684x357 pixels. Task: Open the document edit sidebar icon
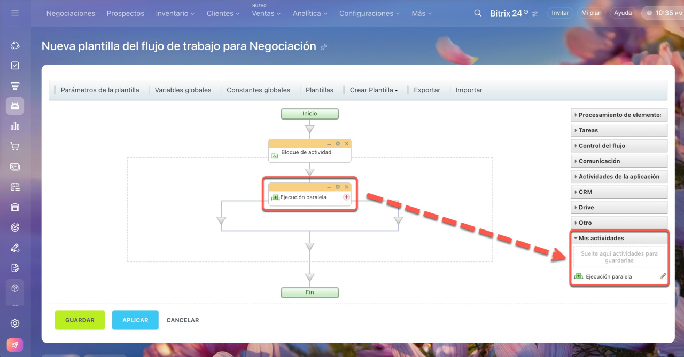(15, 268)
